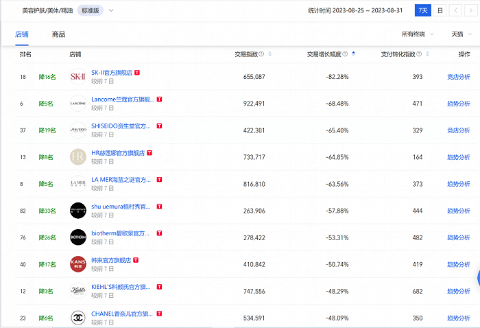Click the Tmall badge beside biotherm store name
Viewport: 480px width, 328px height.
160,233
